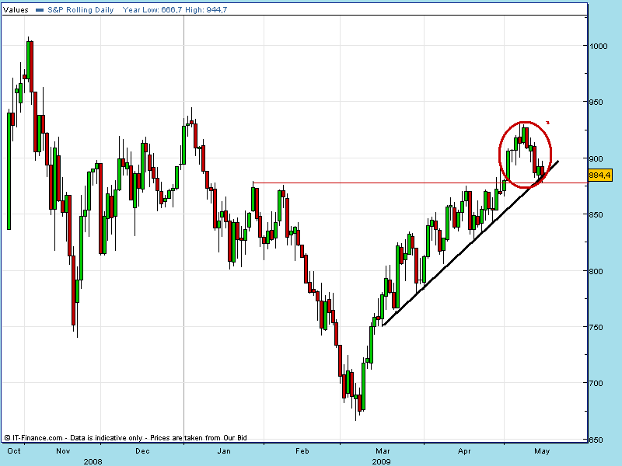
Task: Click the 850 price axis label
Action: tap(596, 215)
